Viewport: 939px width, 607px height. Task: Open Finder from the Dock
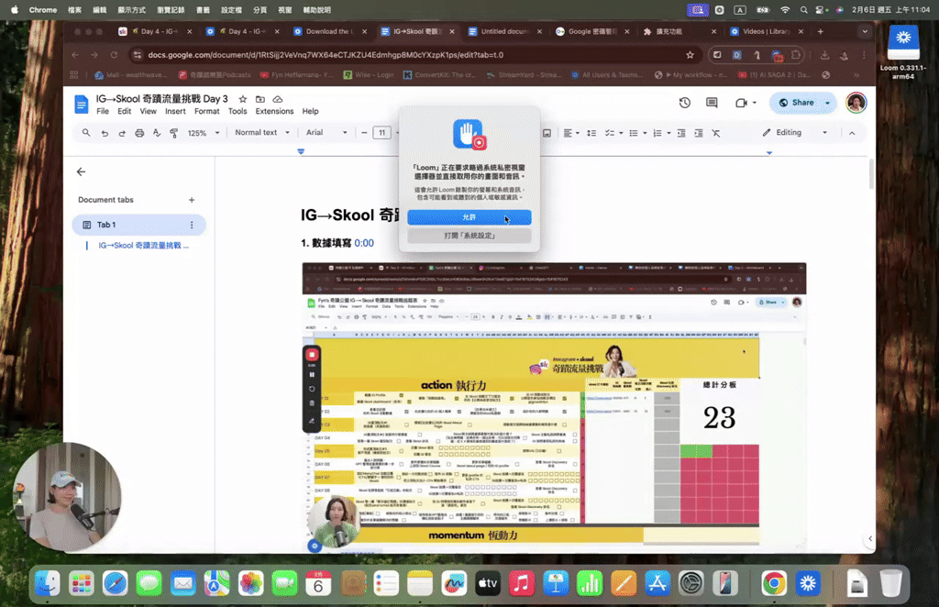tap(48, 584)
